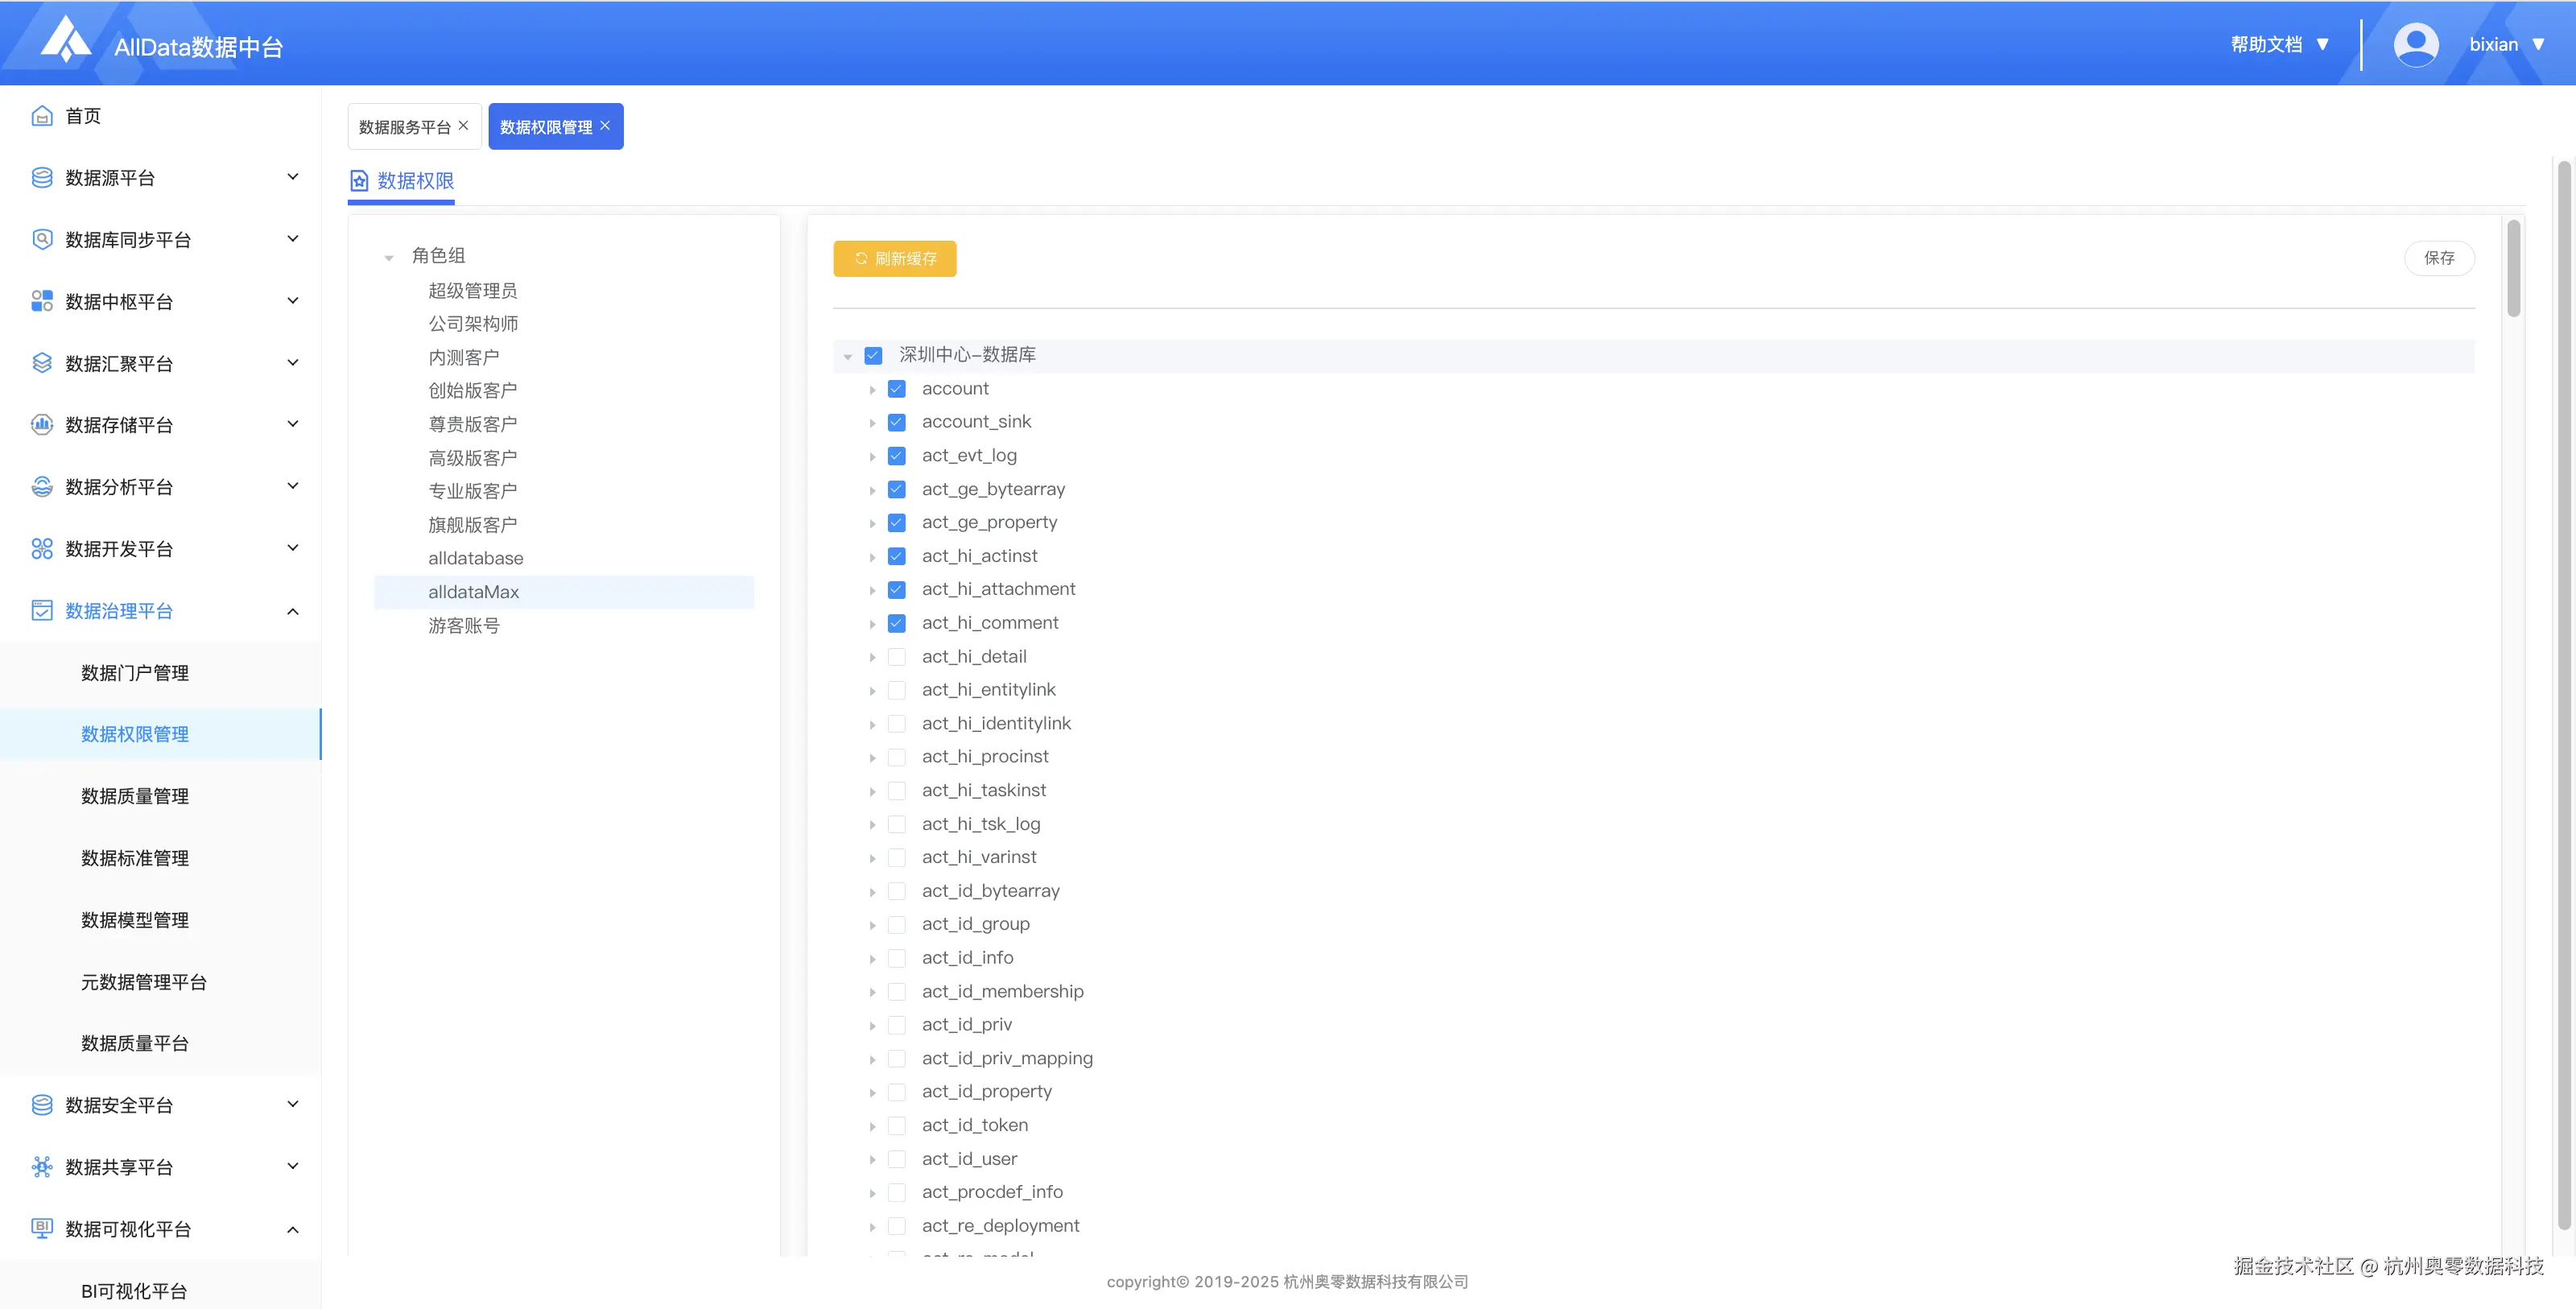
Task: Uncheck the 深圳中心-数据库 root checkbox
Action: 873,355
